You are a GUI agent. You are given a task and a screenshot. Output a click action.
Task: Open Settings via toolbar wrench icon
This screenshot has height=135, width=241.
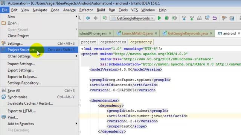coord(224,18)
